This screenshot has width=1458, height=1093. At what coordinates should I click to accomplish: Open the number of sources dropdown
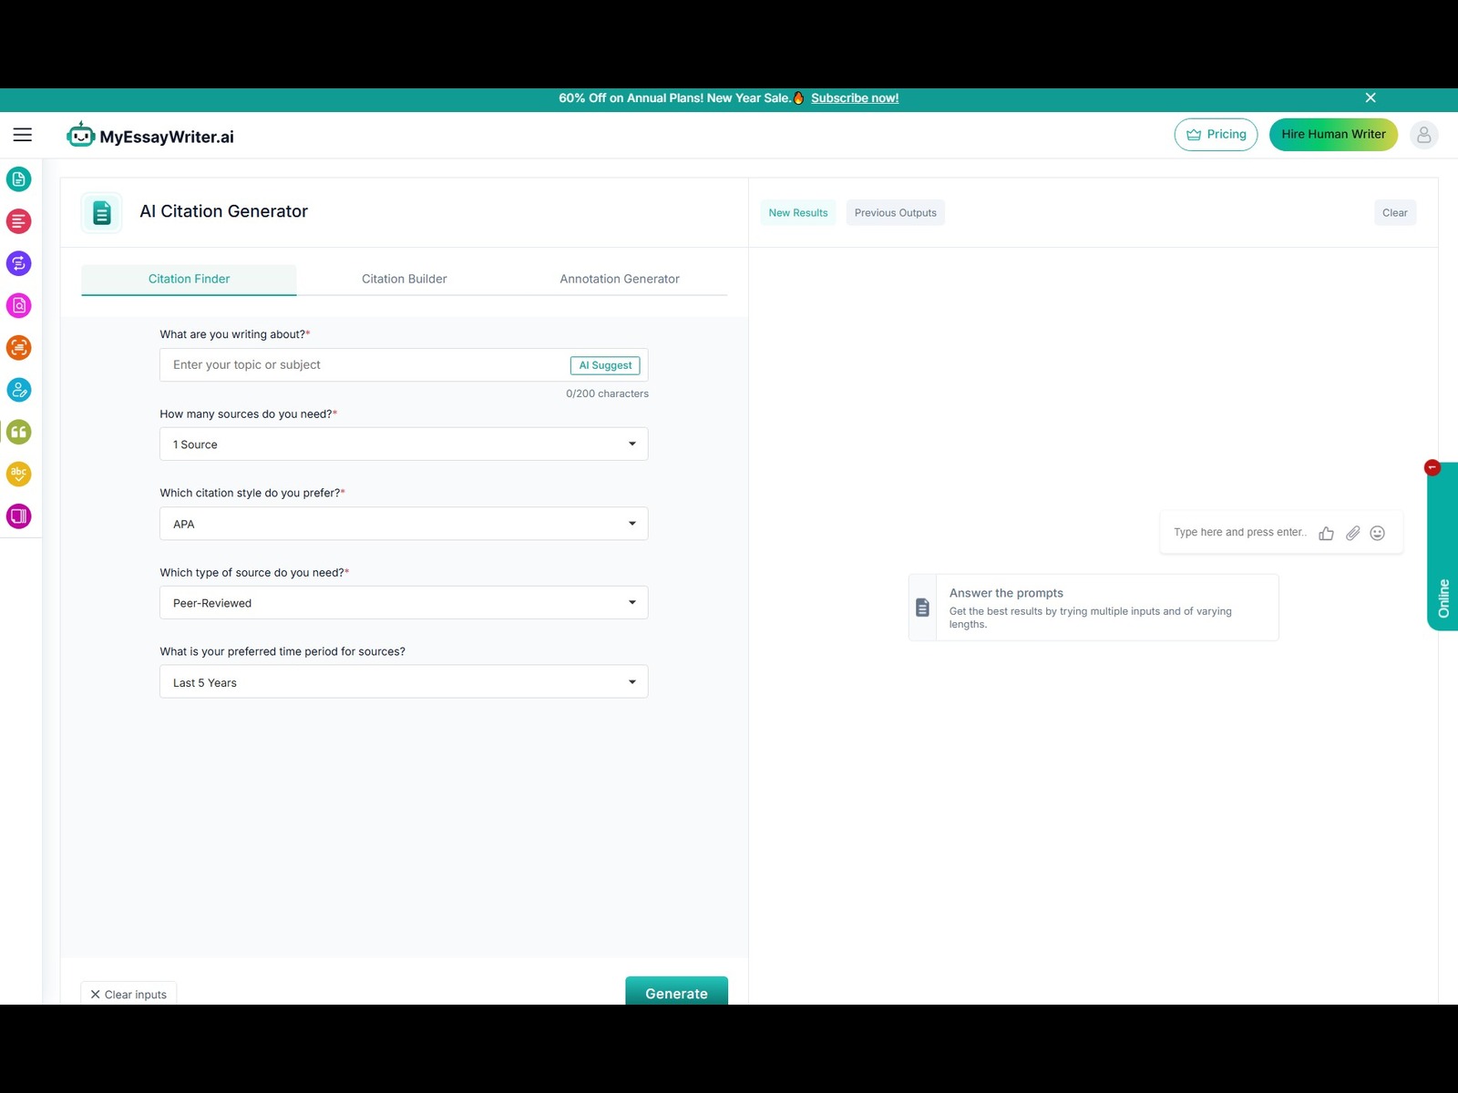point(404,444)
